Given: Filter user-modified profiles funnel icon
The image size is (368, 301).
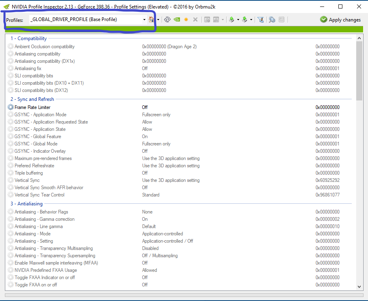Looking at the screenshot, I should point(260,20).
